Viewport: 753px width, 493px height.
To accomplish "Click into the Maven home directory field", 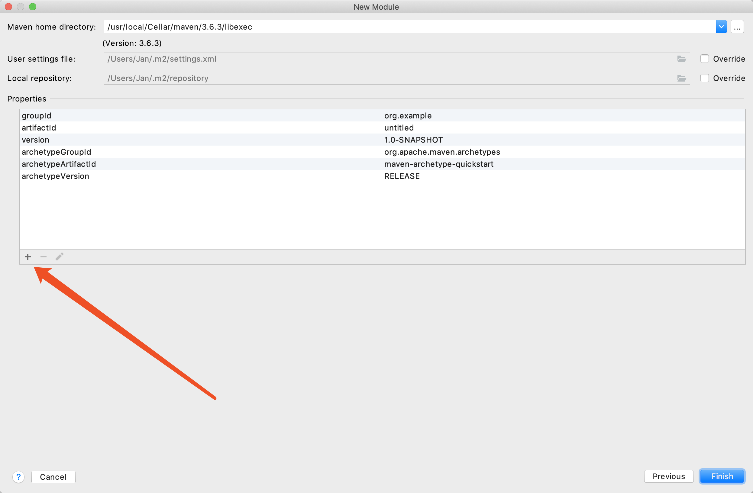I will (408, 27).
